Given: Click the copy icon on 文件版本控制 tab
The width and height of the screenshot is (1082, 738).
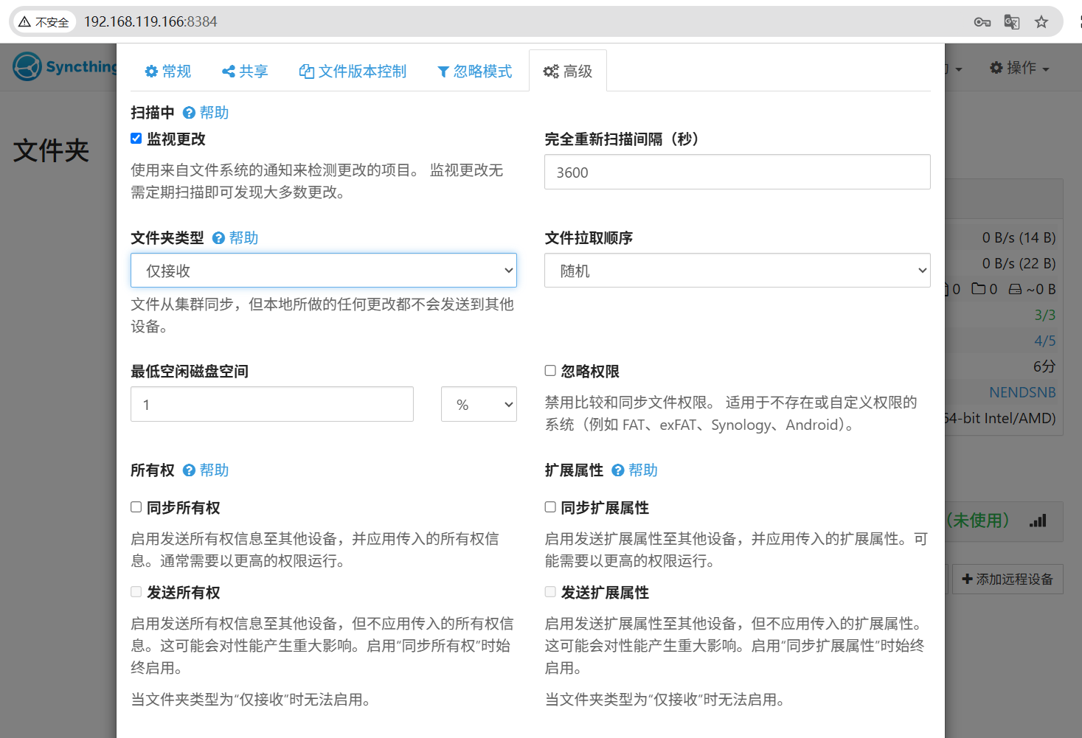Looking at the screenshot, I should pyautogui.click(x=306, y=72).
